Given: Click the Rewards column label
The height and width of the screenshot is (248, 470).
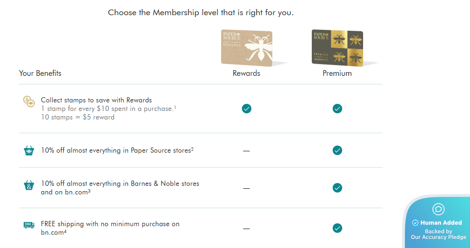Looking at the screenshot, I should (x=247, y=73).
